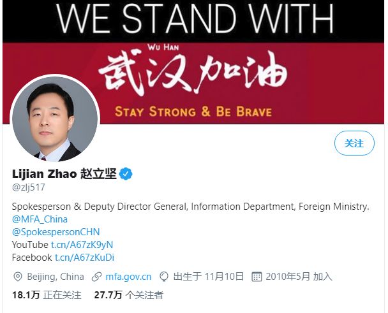
Task: Open the Wuhan banner header image
Action: 193,62
